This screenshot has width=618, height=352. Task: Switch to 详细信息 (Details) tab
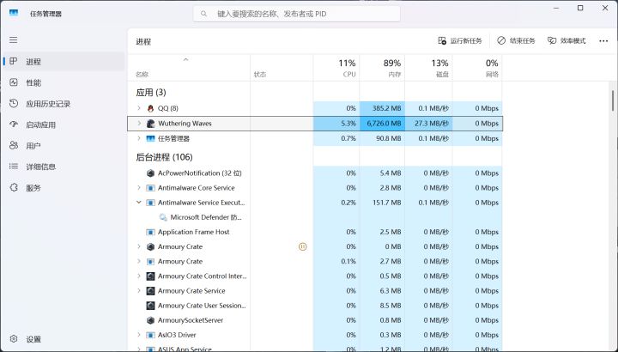(x=64, y=167)
